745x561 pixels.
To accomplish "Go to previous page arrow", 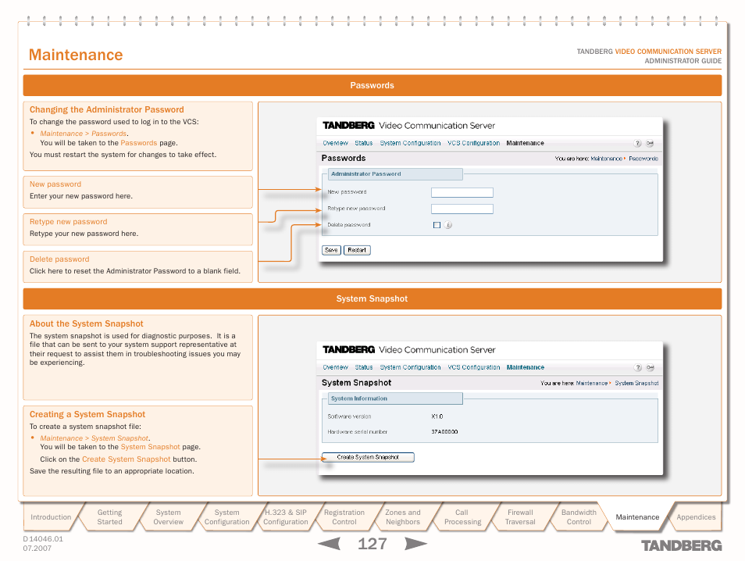I will [x=329, y=543].
